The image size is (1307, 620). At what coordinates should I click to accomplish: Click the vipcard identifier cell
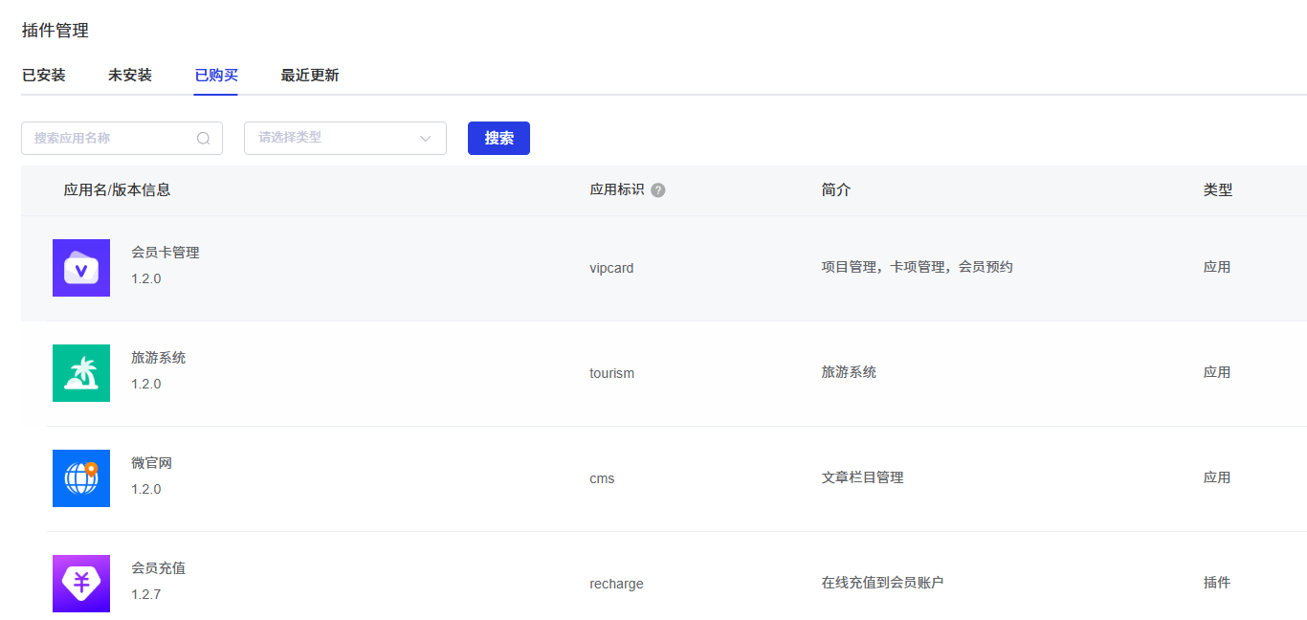(x=611, y=268)
